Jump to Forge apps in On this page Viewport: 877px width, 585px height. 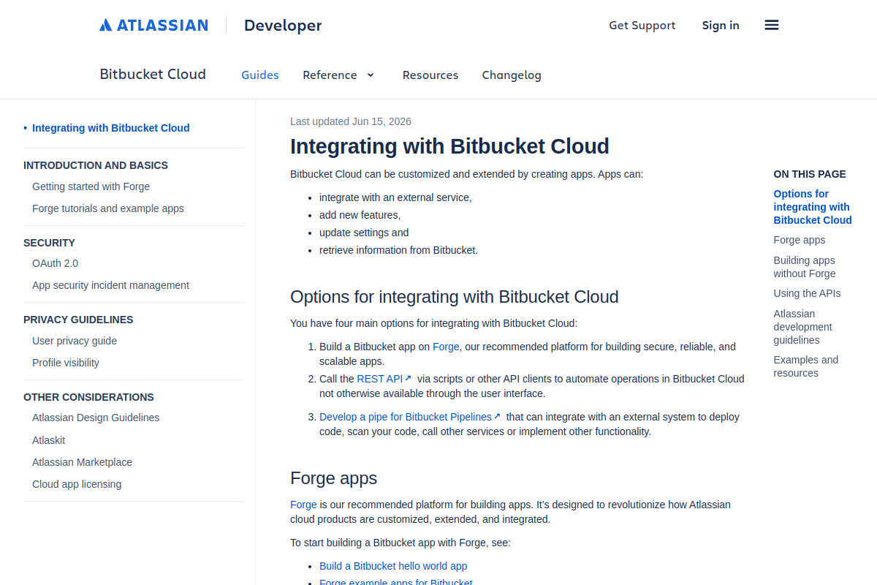pos(800,240)
